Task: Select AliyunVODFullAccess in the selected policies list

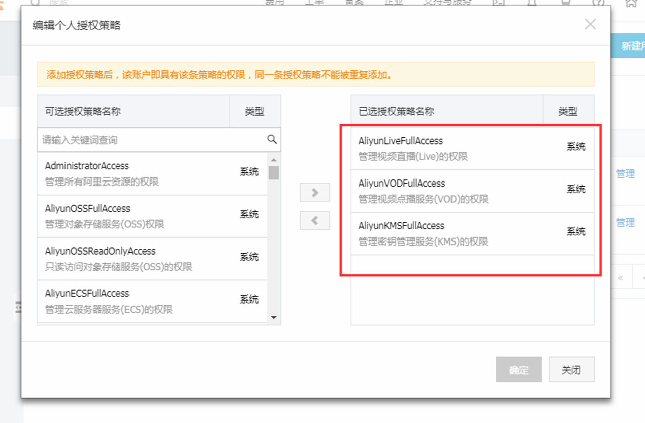Action: 472,191
